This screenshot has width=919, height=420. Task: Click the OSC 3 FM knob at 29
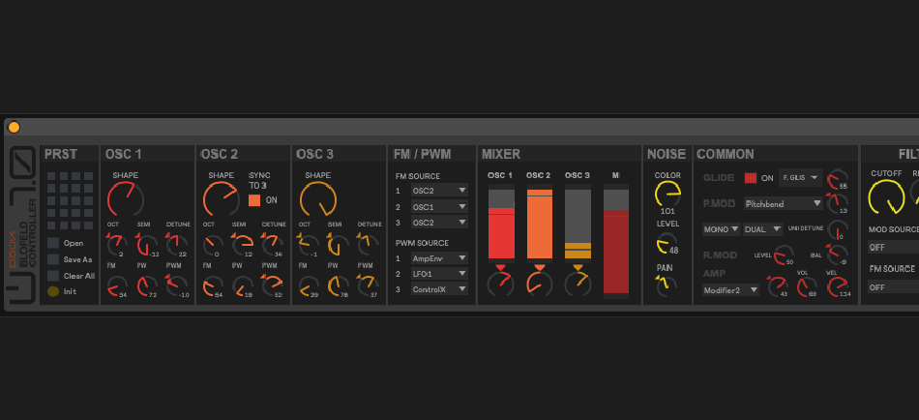coord(309,285)
